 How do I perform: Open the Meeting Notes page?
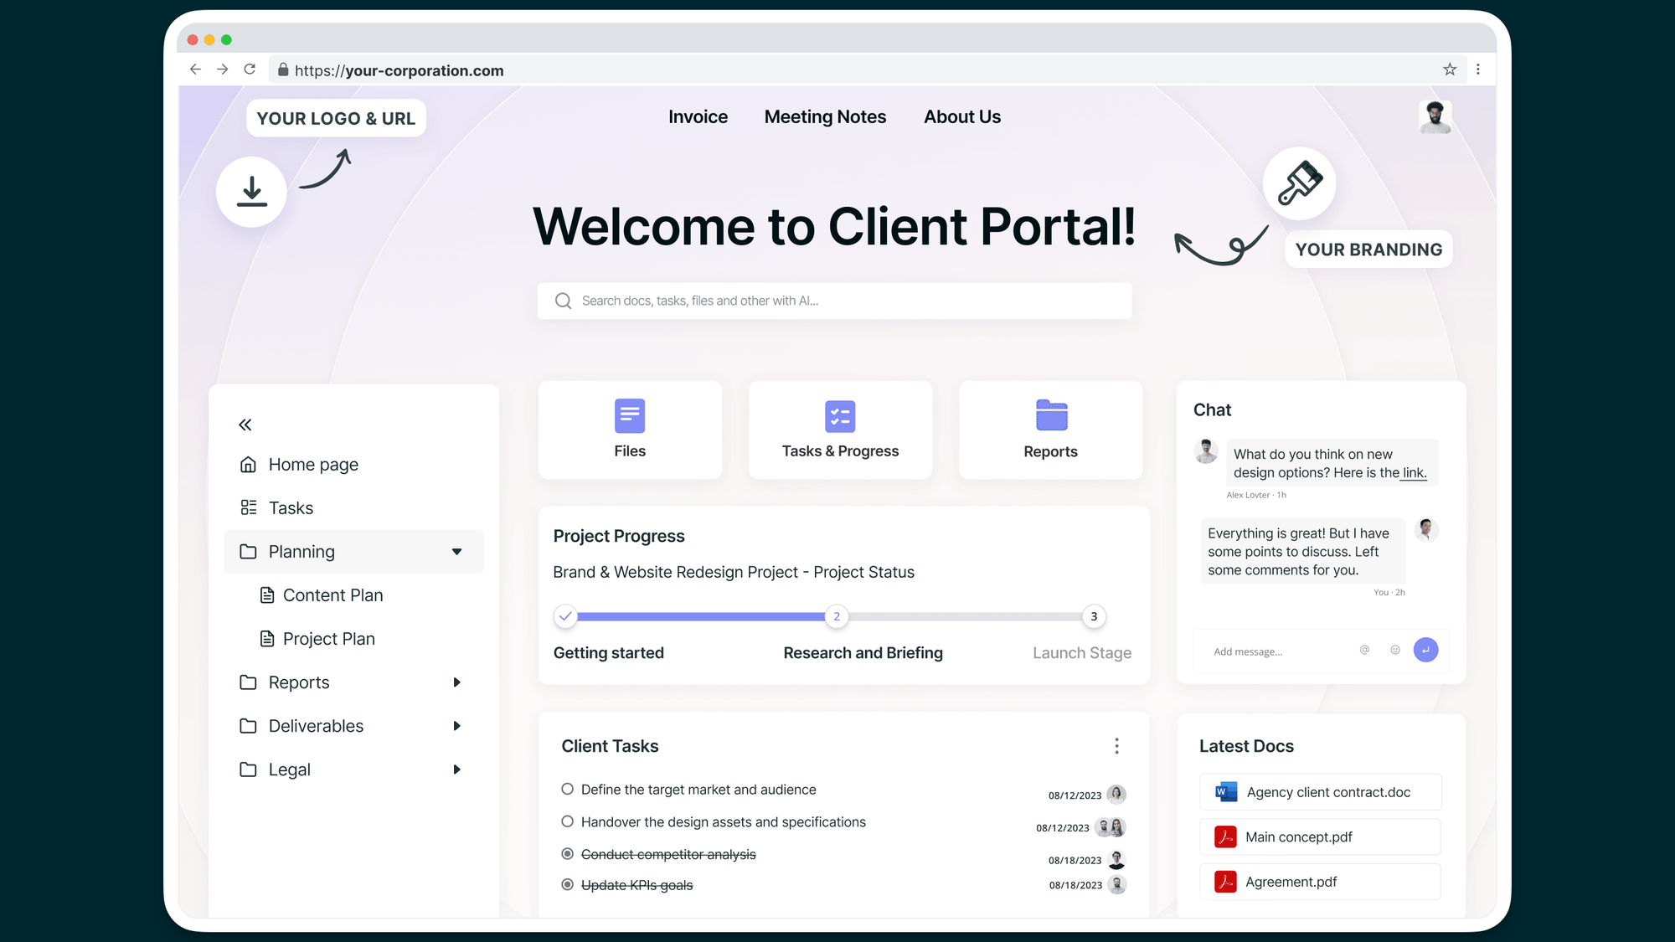pyautogui.click(x=825, y=116)
